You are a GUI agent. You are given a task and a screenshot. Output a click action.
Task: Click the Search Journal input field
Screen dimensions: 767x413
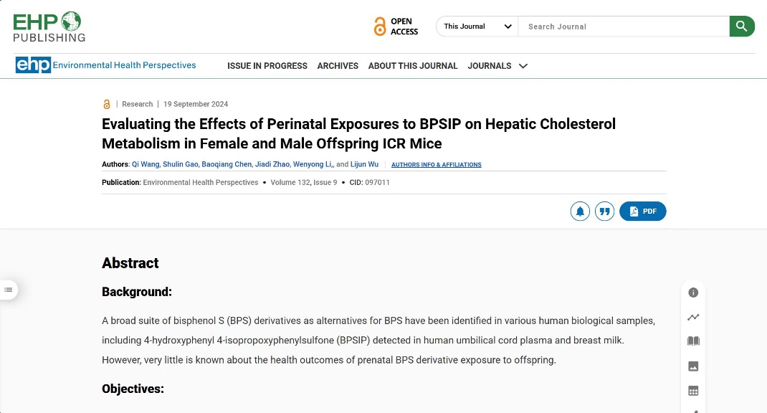(624, 27)
